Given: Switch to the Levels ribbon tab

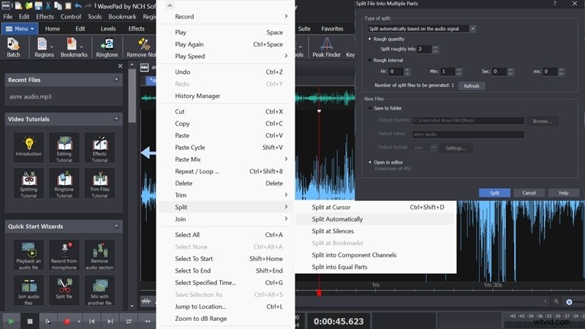Looking at the screenshot, I should point(108,29).
